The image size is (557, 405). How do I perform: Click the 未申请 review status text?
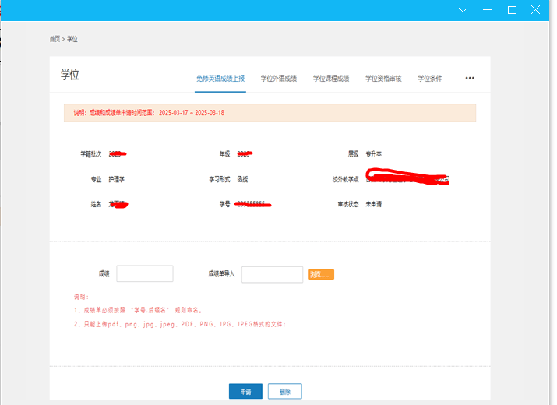pyautogui.click(x=373, y=204)
